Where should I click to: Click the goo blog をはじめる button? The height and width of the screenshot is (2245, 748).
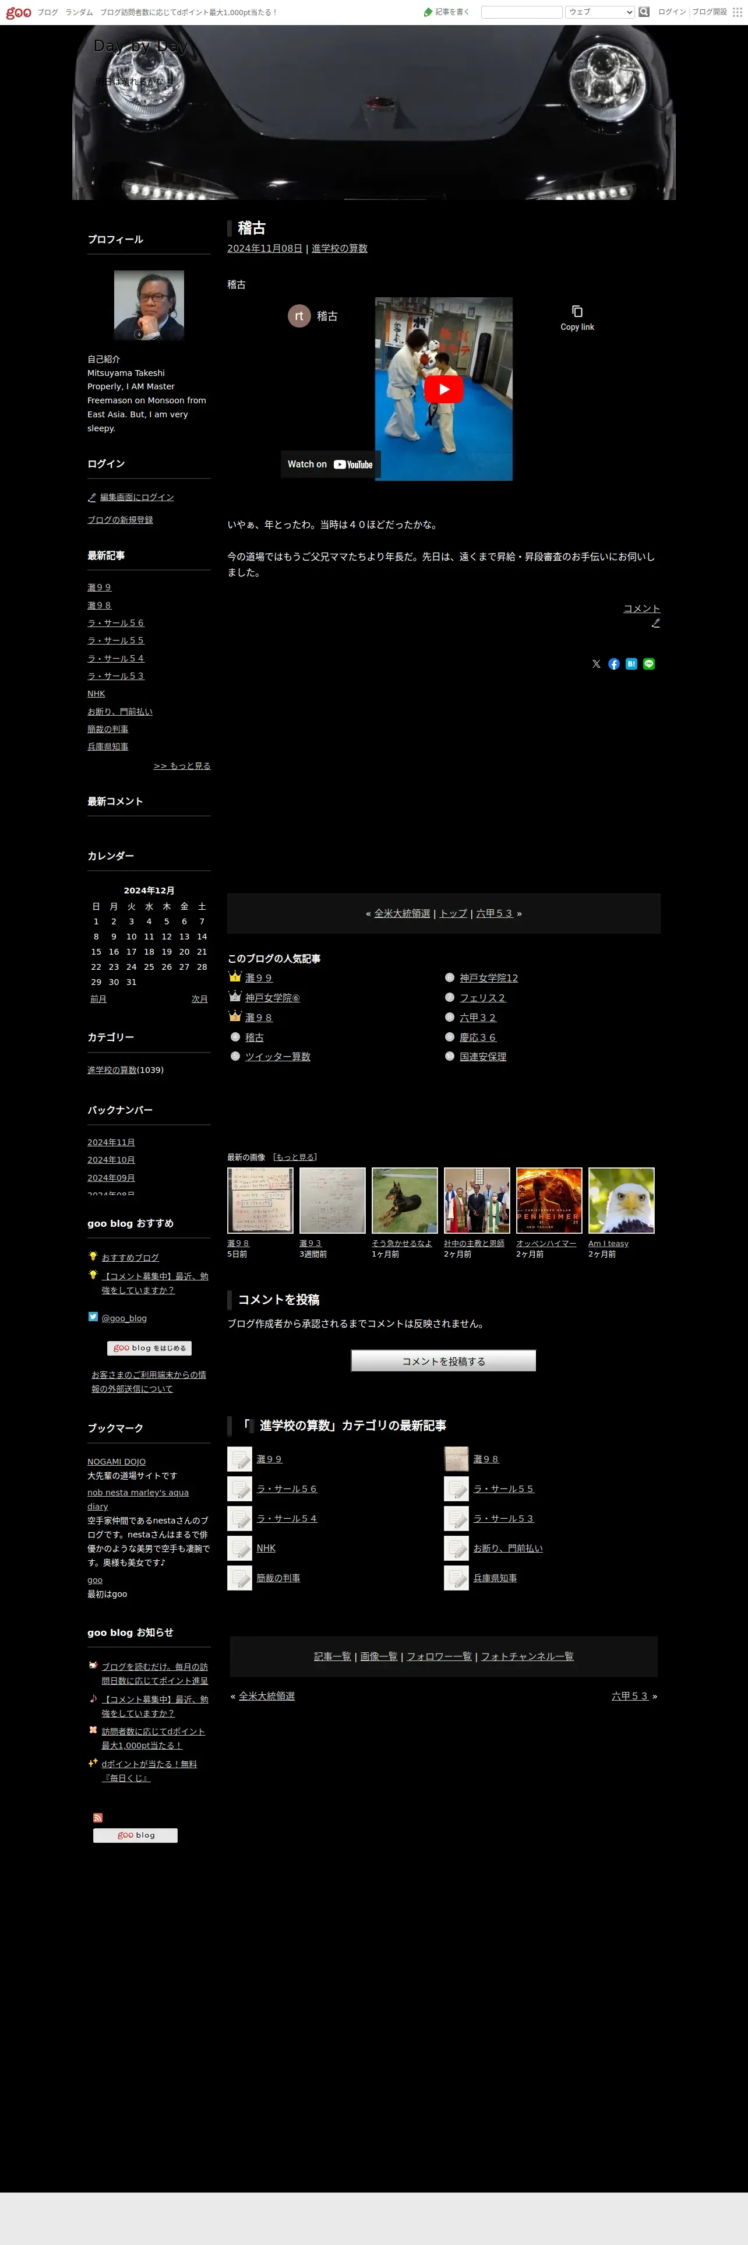tap(149, 1348)
